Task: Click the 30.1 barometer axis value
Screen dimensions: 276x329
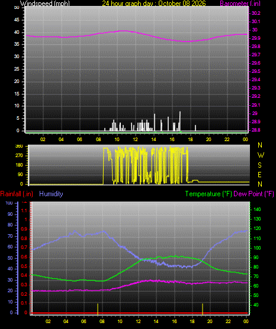Action: 256,21
